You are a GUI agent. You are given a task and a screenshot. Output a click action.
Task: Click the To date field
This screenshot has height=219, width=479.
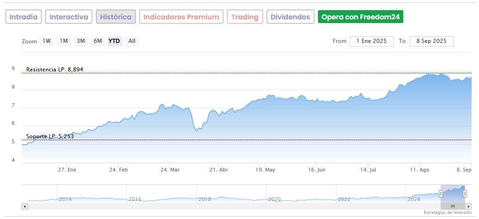[x=431, y=41]
